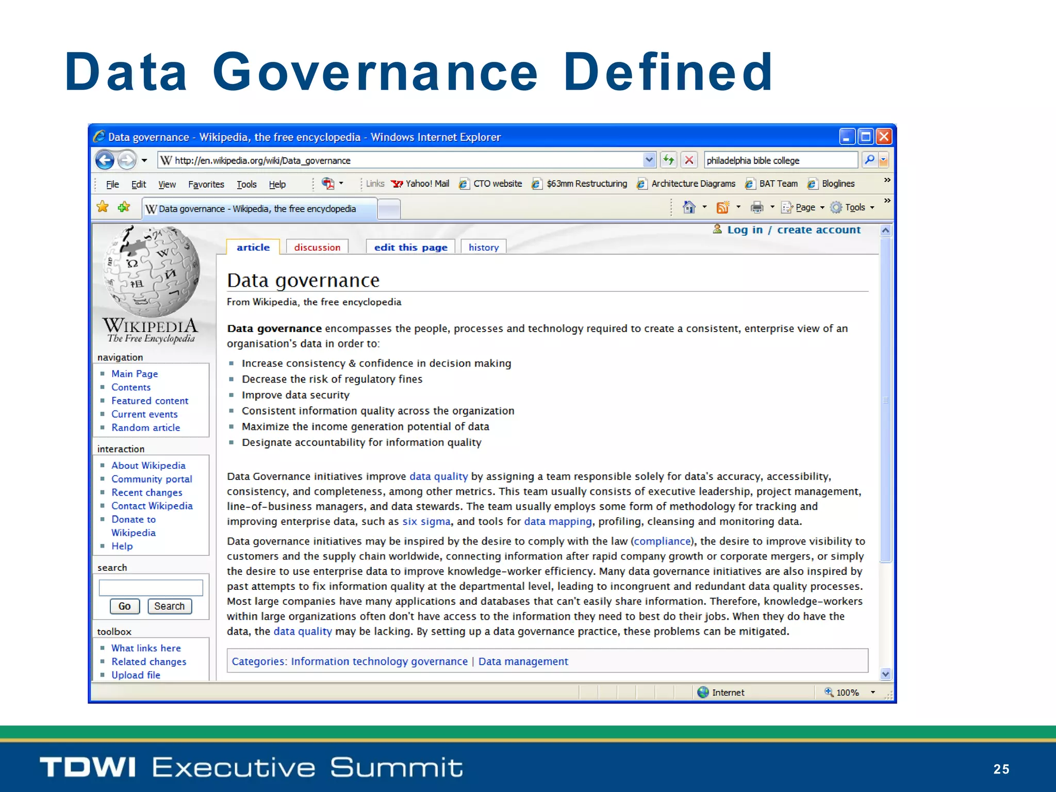This screenshot has height=792, width=1056.
Task: Open the Random article link
Action: pyautogui.click(x=146, y=427)
